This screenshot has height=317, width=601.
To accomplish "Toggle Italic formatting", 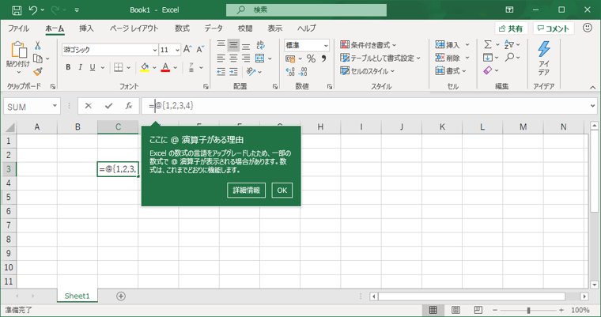I will 80,67.
